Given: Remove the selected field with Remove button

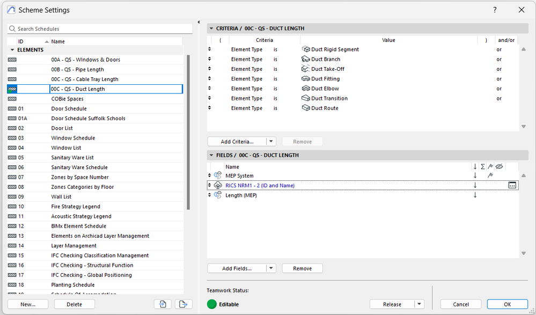Looking at the screenshot, I should point(302,268).
